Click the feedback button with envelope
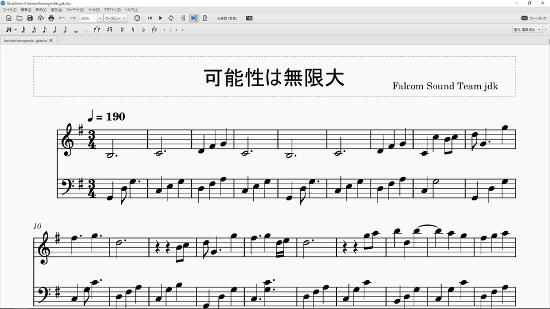550x309 pixels. click(x=533, y=18)
